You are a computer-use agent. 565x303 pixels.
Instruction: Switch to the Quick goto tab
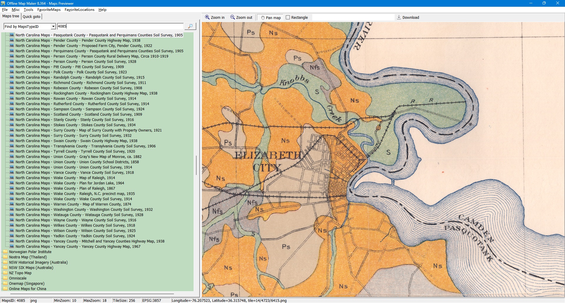click(31, 16)
